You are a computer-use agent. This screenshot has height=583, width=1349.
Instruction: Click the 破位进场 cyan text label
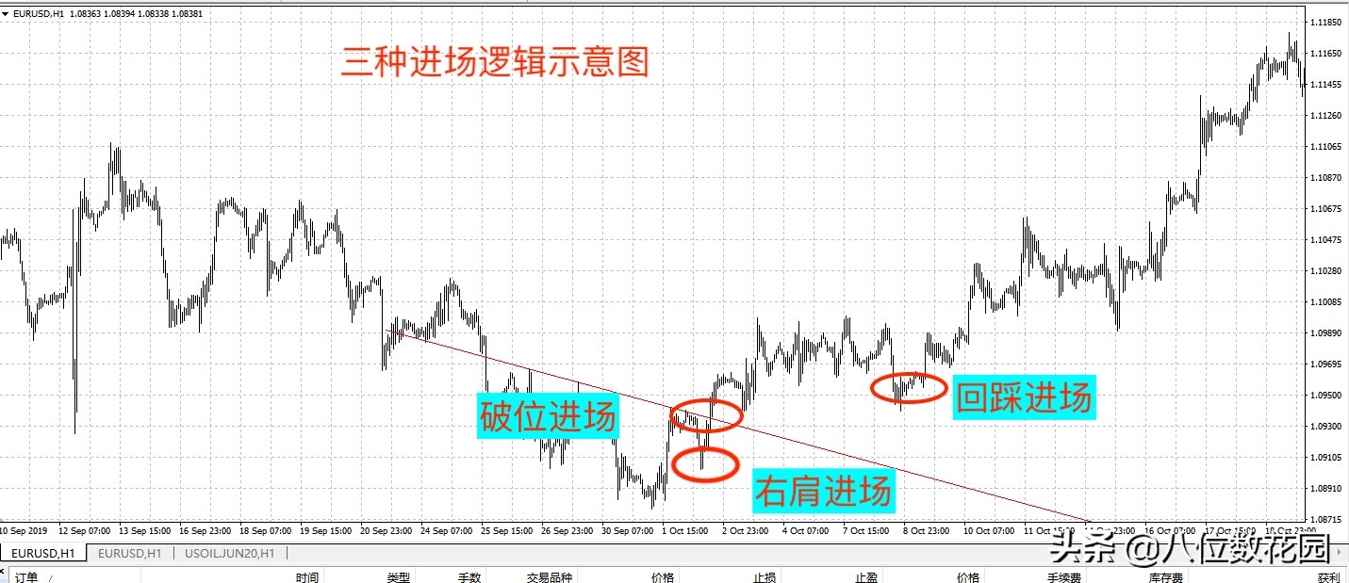[x=548, y=417]
